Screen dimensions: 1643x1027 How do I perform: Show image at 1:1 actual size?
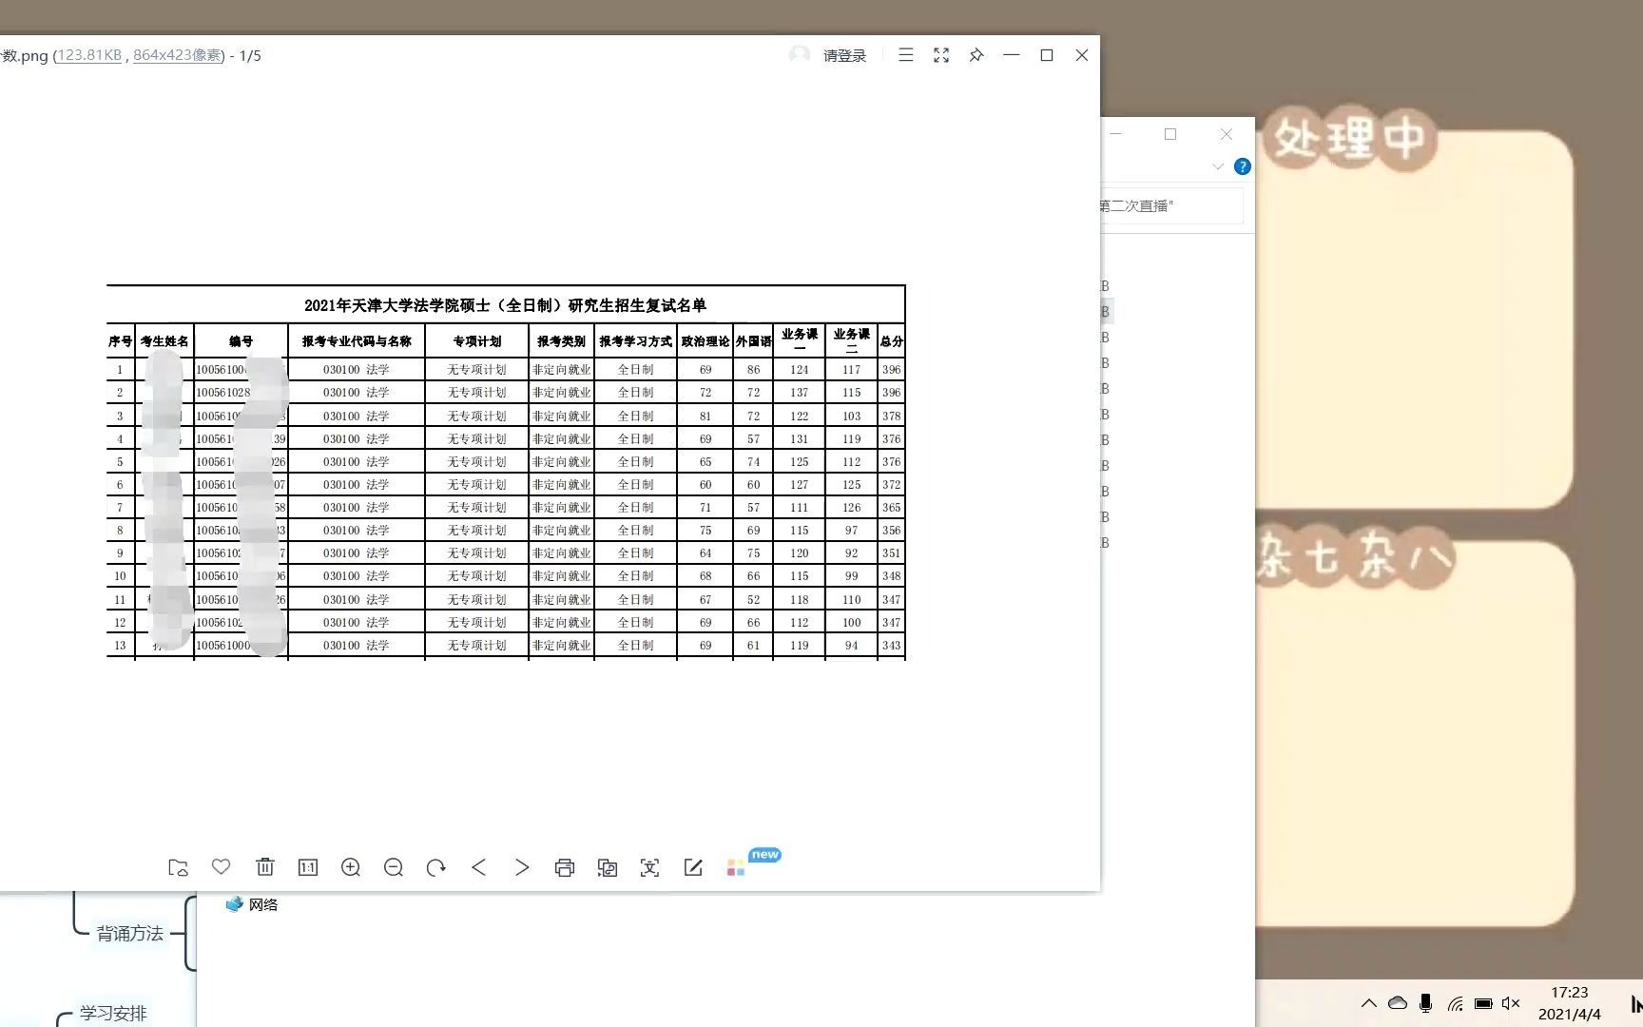click(308, 867)
